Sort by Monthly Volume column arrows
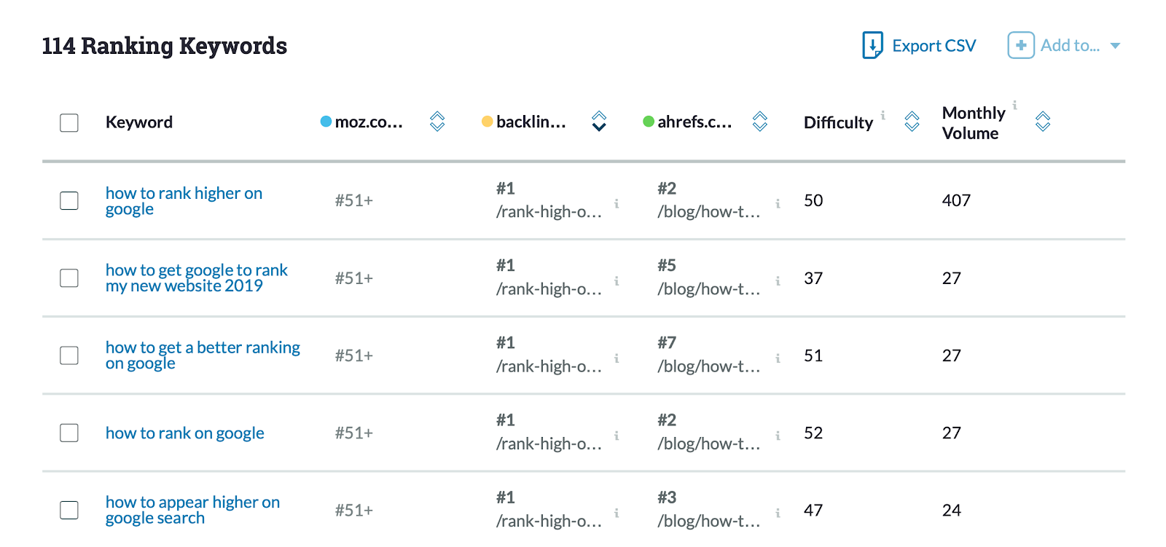 1043,122
